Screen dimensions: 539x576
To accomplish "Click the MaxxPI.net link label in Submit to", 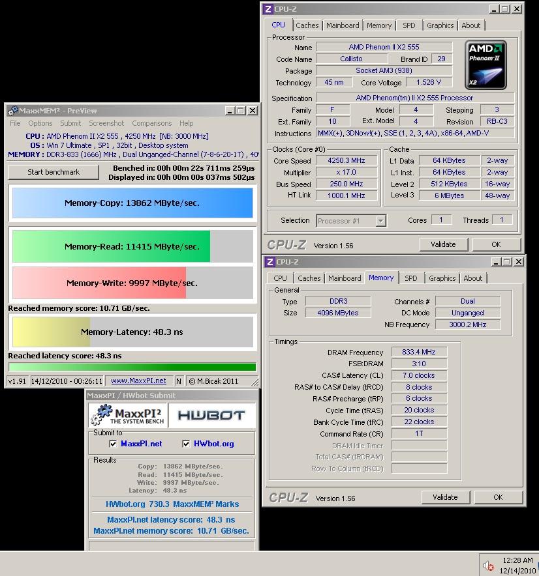I will pos(142,444).
